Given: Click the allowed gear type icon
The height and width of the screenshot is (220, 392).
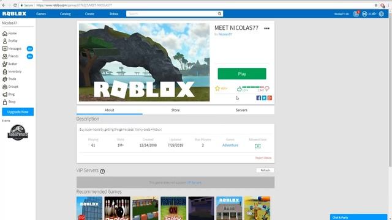Looking at the screenshot, I should point(258,146).
